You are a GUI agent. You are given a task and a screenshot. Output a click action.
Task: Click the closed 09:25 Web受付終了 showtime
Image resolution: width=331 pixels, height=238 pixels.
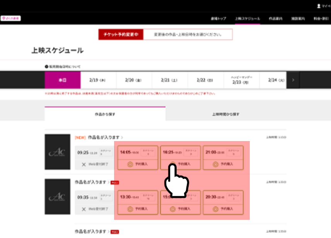click(95, 158)
